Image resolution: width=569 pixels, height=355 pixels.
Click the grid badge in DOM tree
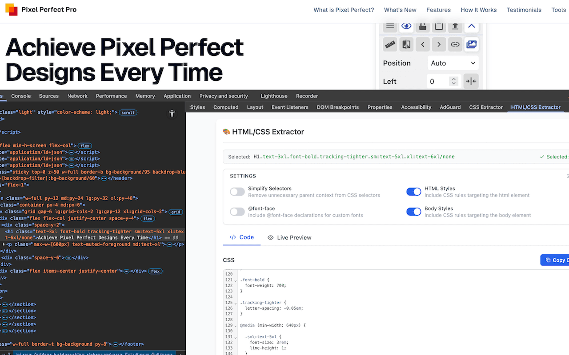(176, 212)
